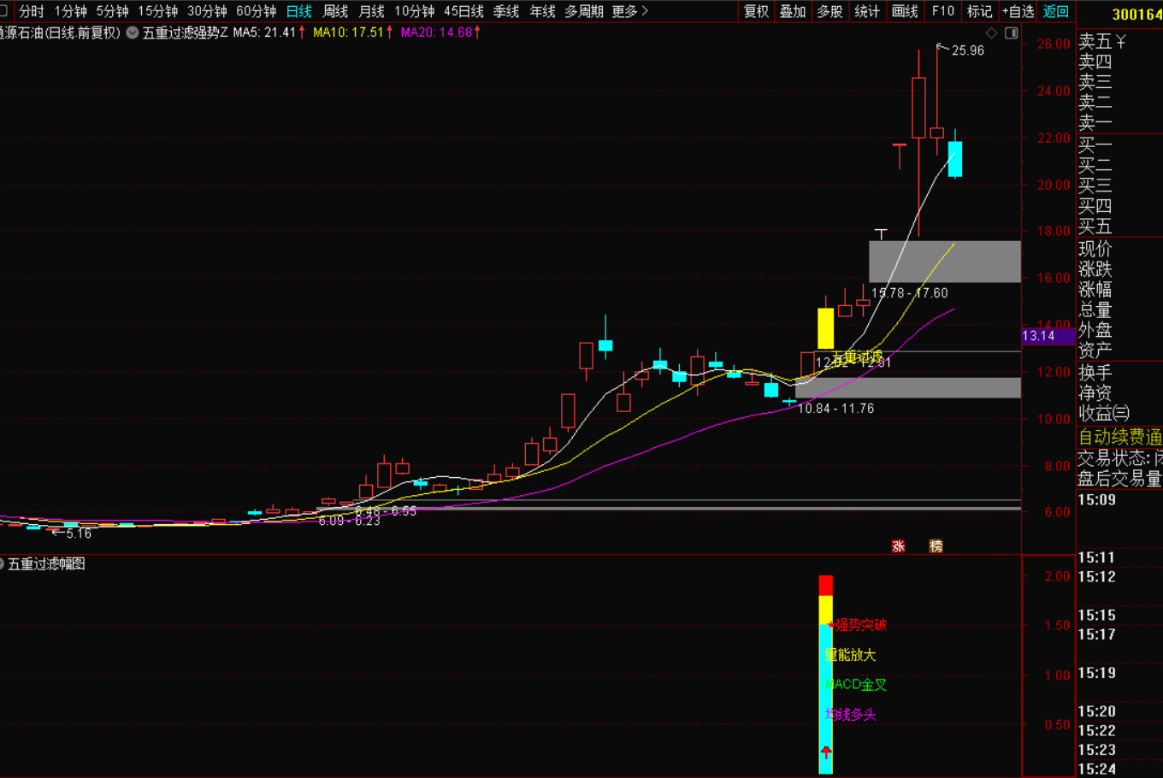Click the 榜 marker icon on chart
This screenshot has width=1163, height=778.
936,546
